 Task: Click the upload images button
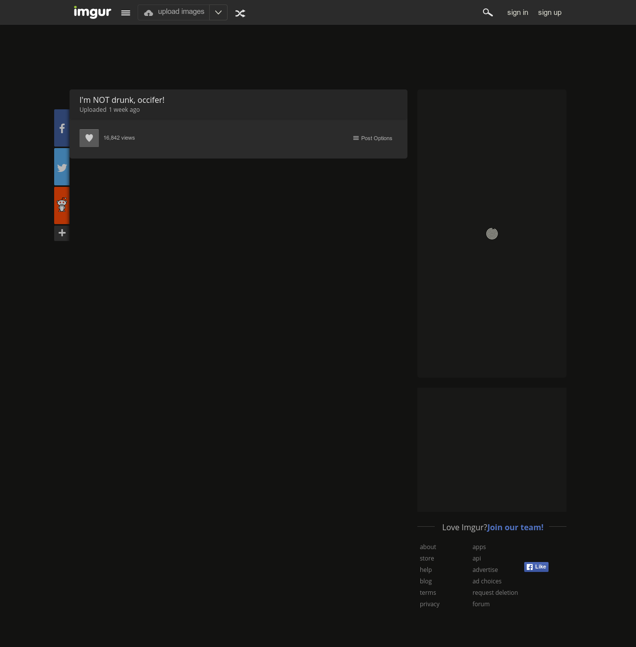173,12
